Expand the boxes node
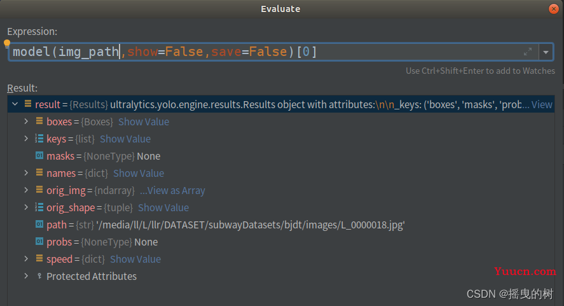The image size is (564, 306). 26,122
